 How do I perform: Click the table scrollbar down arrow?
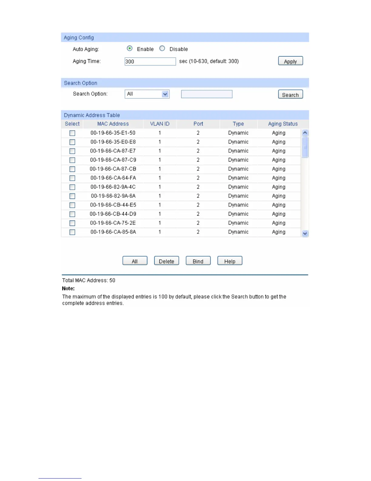305,234
